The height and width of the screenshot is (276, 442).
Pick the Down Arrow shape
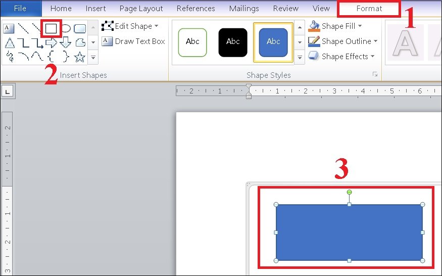[65, 42]
